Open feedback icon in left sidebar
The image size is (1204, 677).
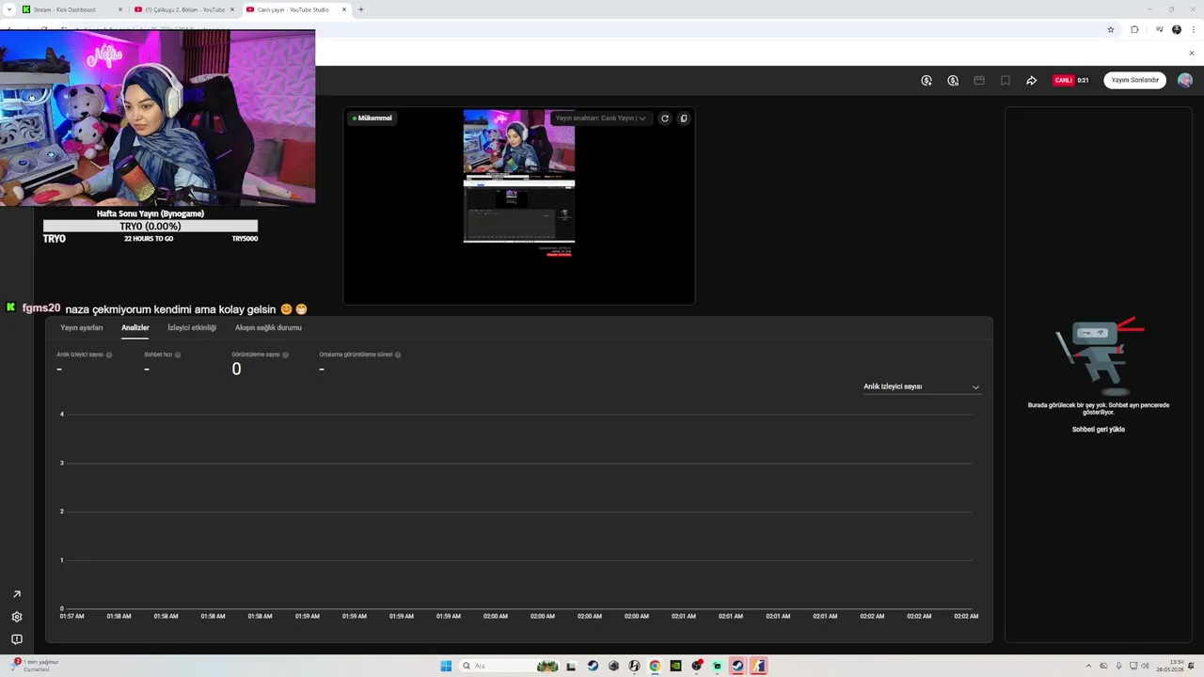(17, 639)
